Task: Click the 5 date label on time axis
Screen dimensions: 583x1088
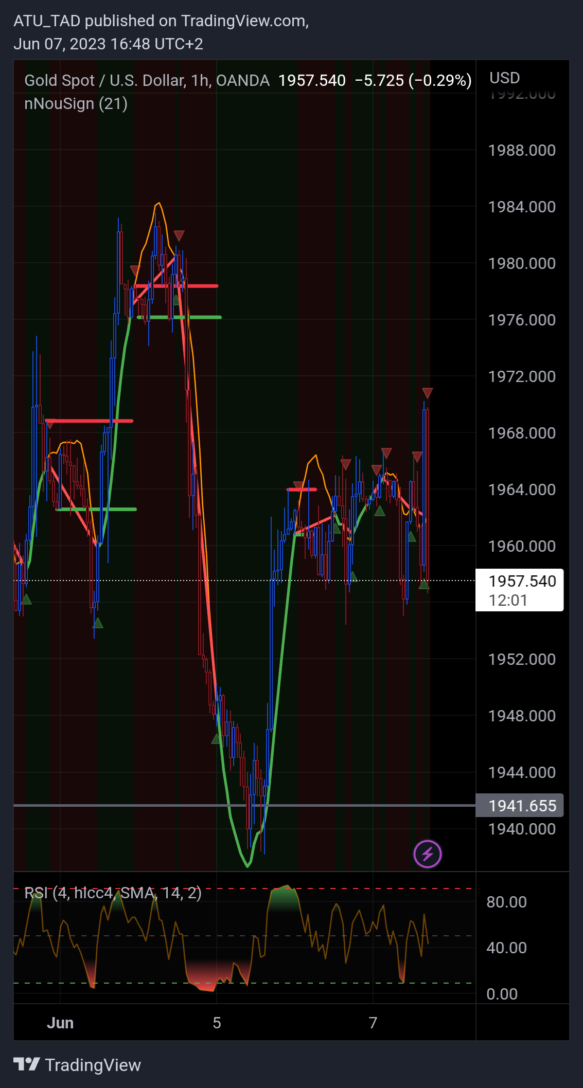Action: tap(217, 1023)
